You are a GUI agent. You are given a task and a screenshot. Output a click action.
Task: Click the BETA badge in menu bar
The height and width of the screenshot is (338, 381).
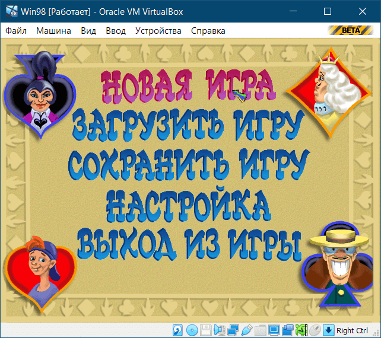coord(351,30)
